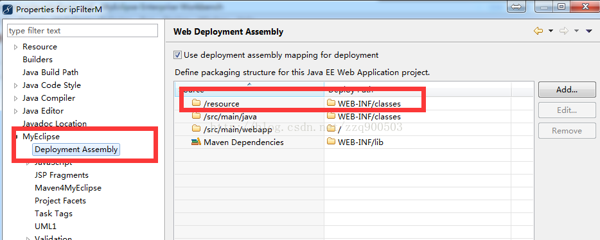Viewport: 600px width, 240px height.
Task: Focus the type filter text field
Action: point(83,31)
